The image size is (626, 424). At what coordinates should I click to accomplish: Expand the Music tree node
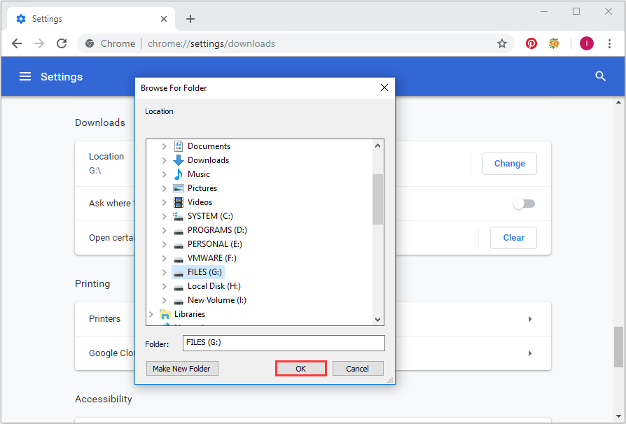(x=164, y=174)
